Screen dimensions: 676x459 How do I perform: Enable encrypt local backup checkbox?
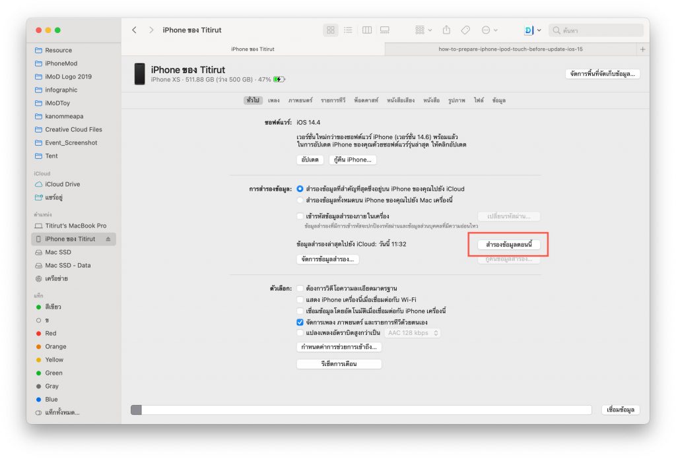pyautogui.click(x=300, y=216)
